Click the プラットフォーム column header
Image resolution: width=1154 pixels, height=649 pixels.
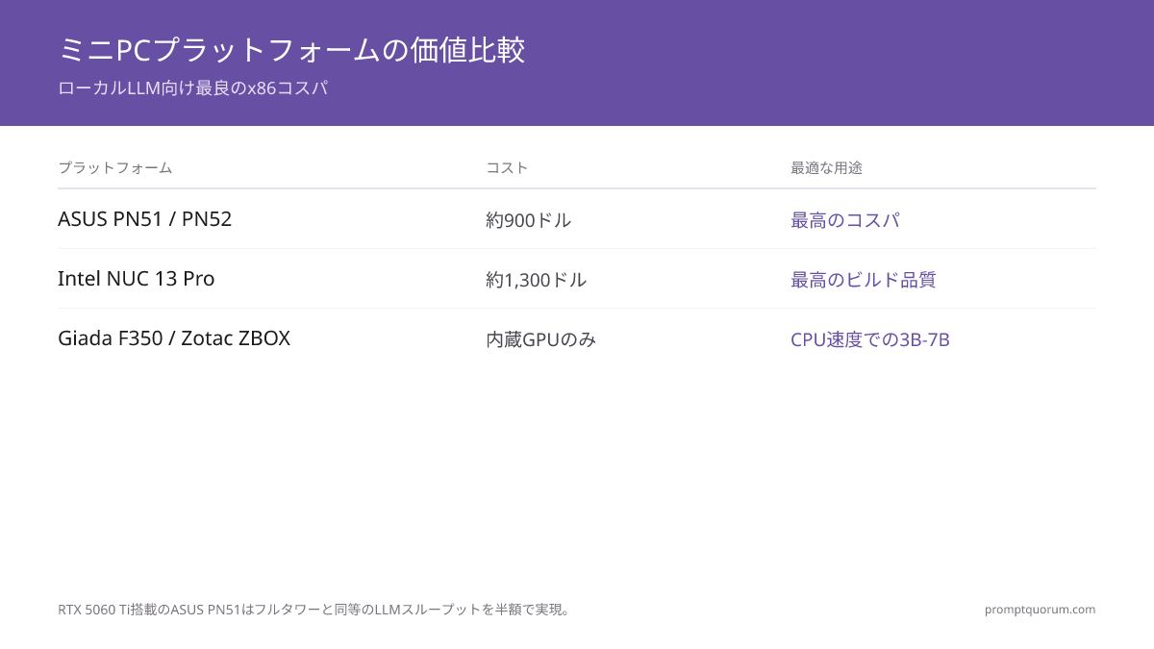(115, 167)
